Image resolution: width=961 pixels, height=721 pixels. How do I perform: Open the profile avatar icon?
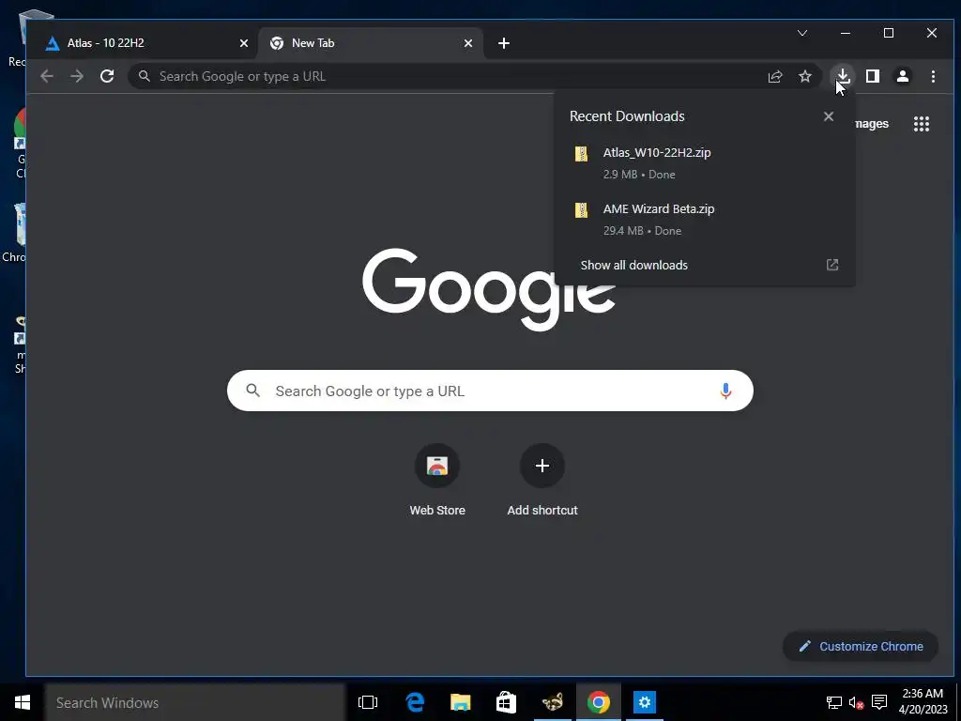(903, 76)
